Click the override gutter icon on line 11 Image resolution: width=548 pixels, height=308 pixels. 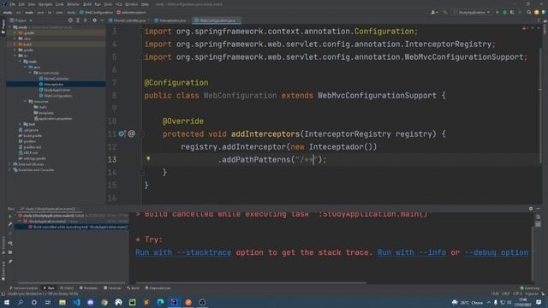pyautogui.click(x=122, y=133)
